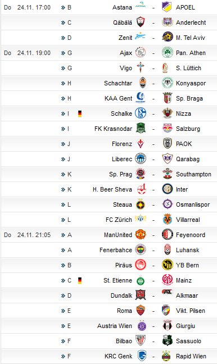The height and width of the screenshot is (364, 217).
Task: Open group F link for KRC Genk match
Action: click(66, 356)
